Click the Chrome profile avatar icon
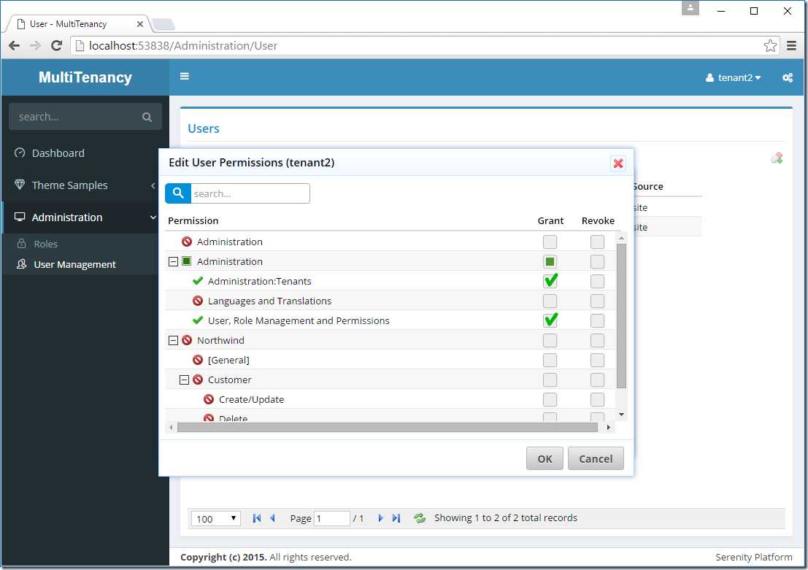Screen dimensions: 808x570 point(690,8)
